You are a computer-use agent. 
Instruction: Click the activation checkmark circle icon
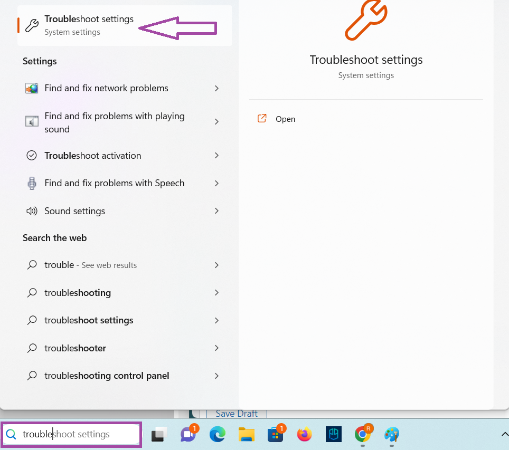click(x=32, y=156)
